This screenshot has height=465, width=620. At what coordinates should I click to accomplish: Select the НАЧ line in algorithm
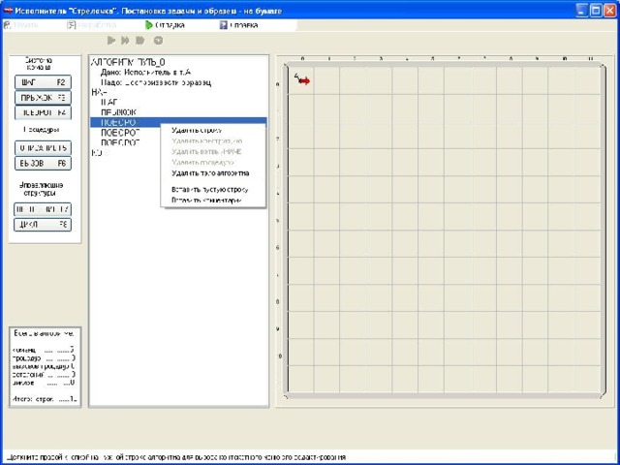click(x=99, y=92)
